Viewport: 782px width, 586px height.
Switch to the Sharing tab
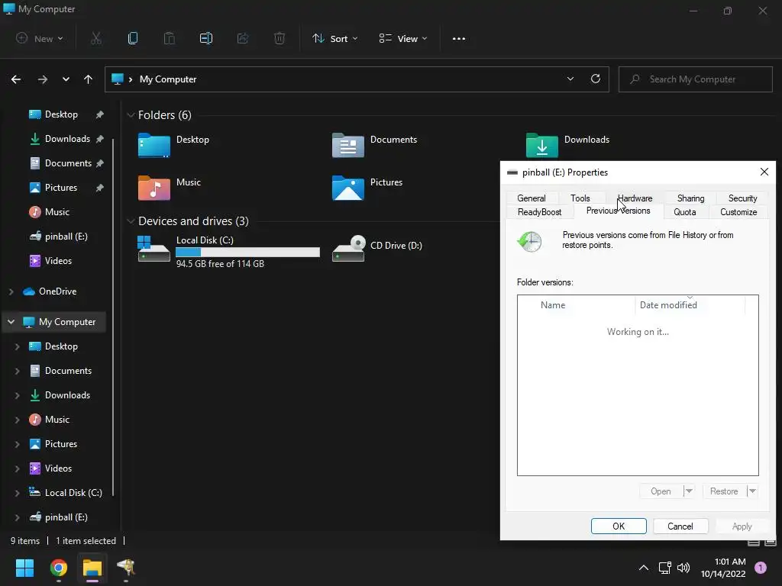[x=690, y=198]
